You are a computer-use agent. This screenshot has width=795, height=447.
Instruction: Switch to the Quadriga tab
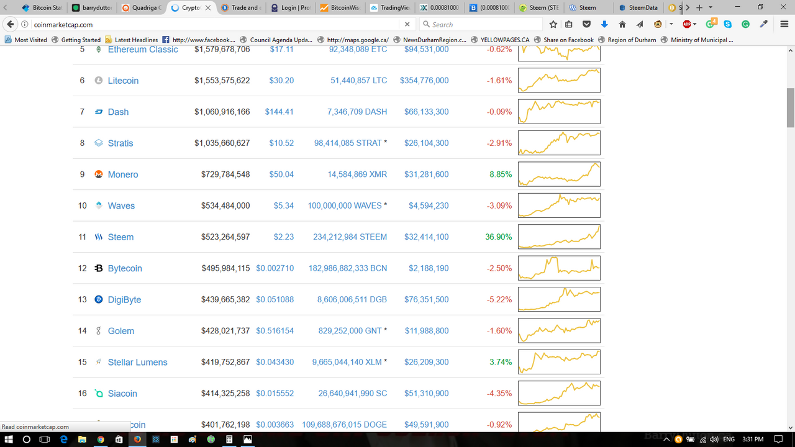(x=141, y=7)
